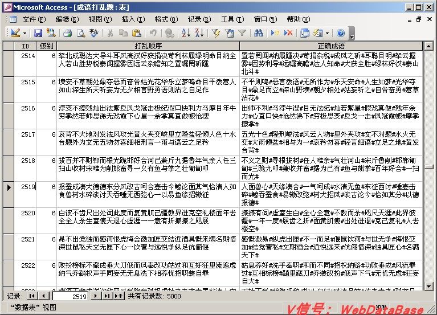The height and width of the screenshot is (315, 437).
Task: Click the New Record toolbar icon
Action: click(x=275, y=33)
